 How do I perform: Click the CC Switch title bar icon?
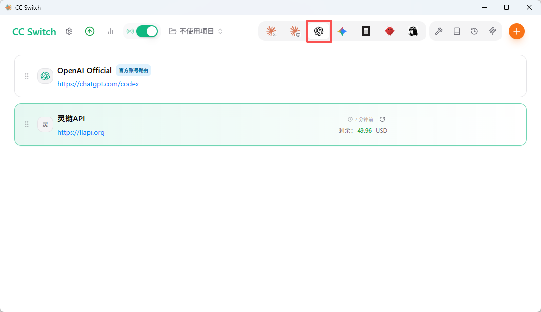pos(8,7)
